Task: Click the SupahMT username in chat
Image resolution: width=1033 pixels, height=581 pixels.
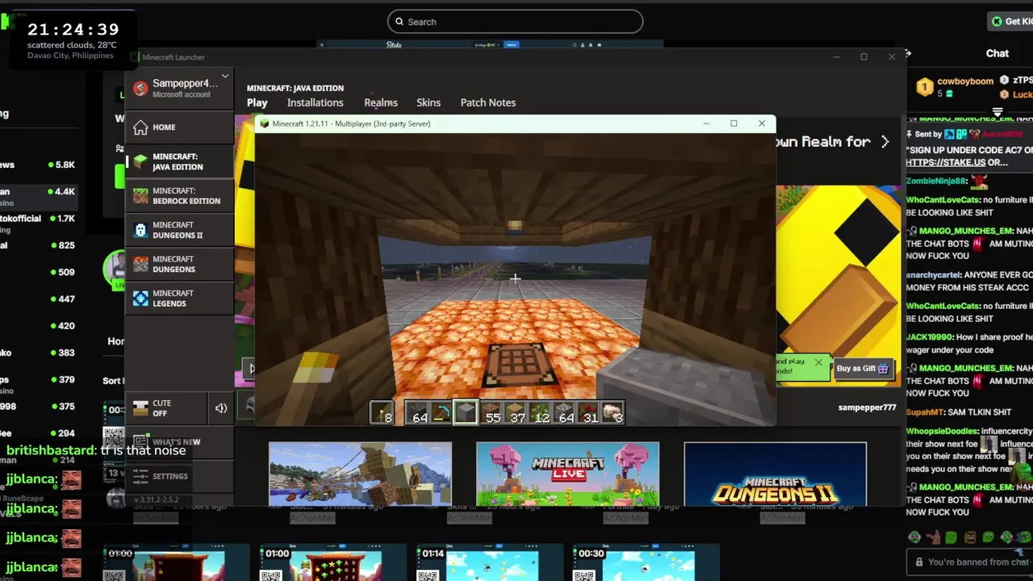Action: click(924, 412)
